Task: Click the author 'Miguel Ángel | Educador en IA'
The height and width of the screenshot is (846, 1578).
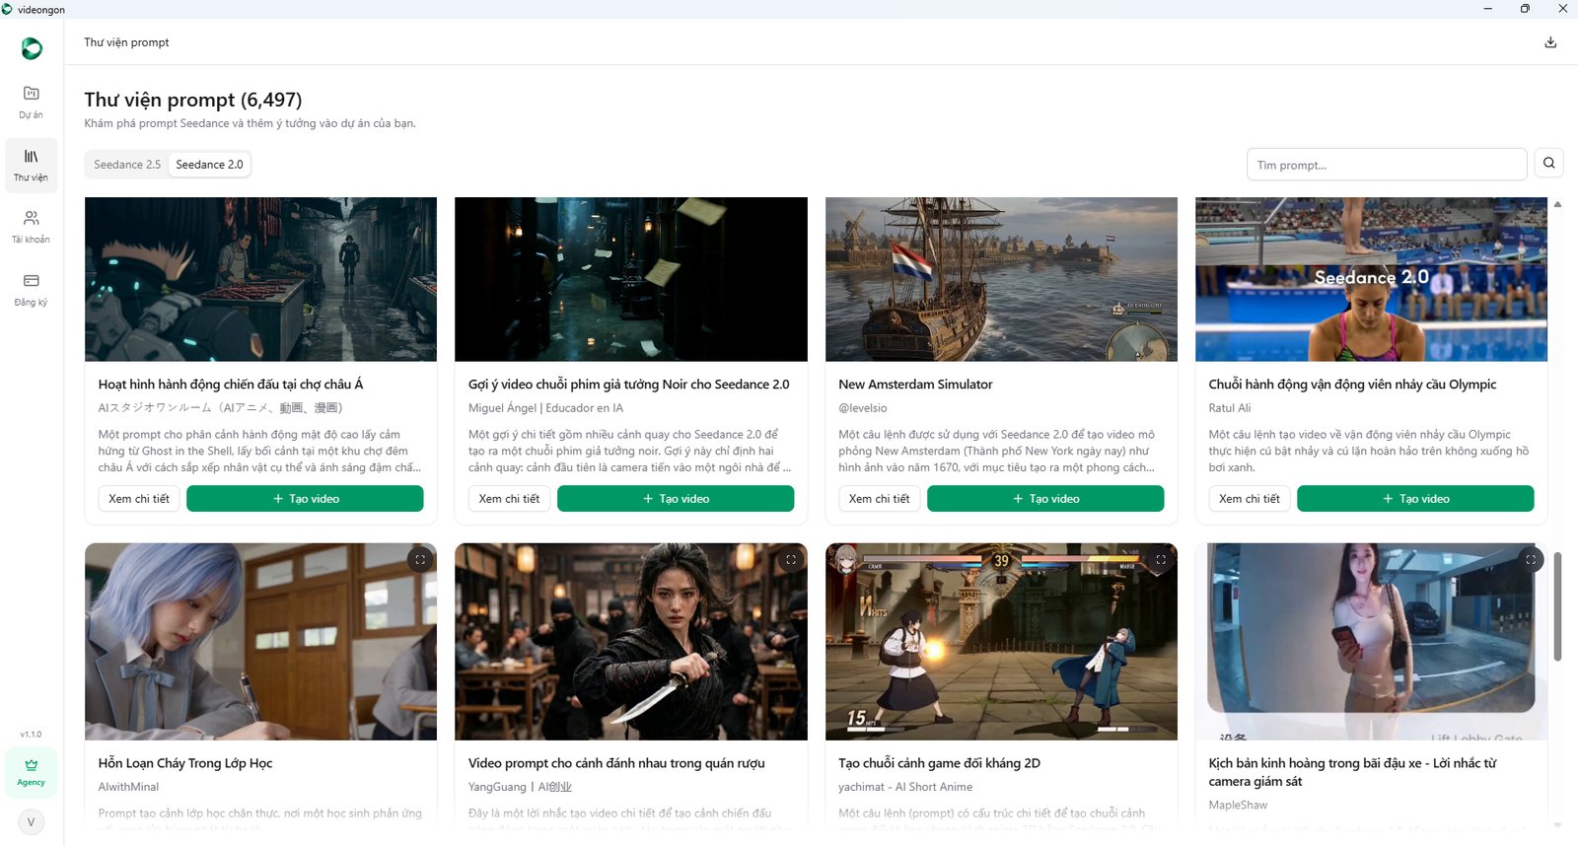Action: [545, 408]
